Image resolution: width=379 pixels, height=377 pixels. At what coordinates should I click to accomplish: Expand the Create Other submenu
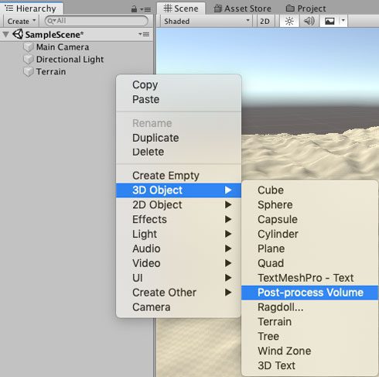click(x=179, y=293)
